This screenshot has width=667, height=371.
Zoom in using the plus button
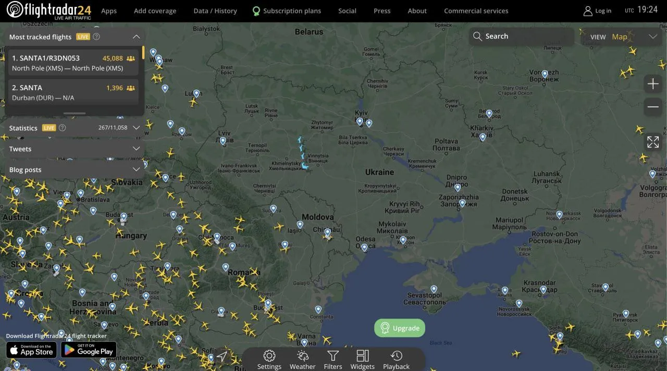(x=653, y=84)
